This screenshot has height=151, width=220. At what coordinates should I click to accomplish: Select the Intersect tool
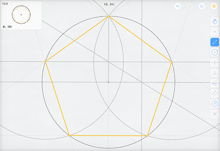point(214,114)
